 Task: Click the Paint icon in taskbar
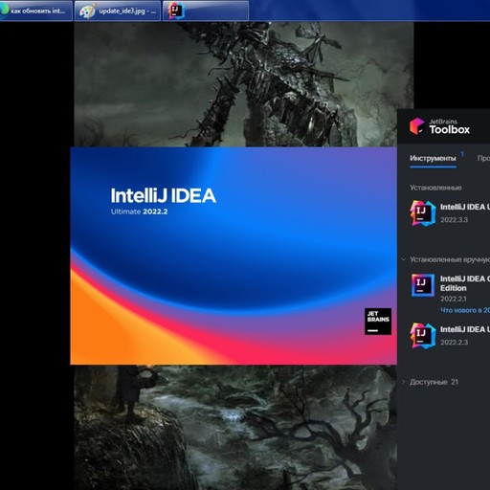(87, 11)
